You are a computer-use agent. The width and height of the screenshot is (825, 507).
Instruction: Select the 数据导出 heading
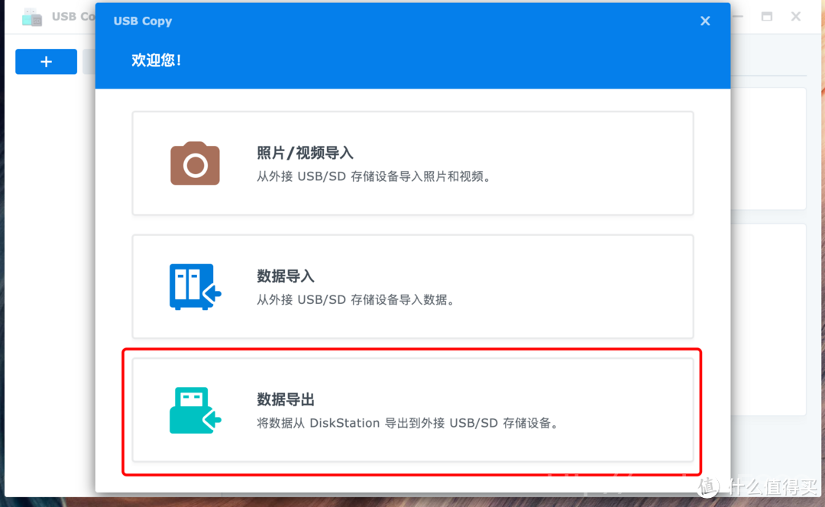tap(286, 399)
